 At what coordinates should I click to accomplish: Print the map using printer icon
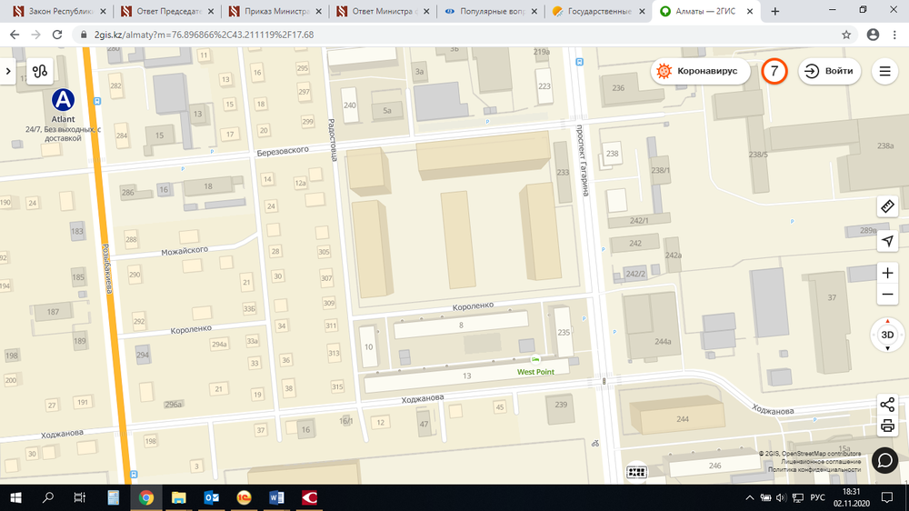point(888,426)
